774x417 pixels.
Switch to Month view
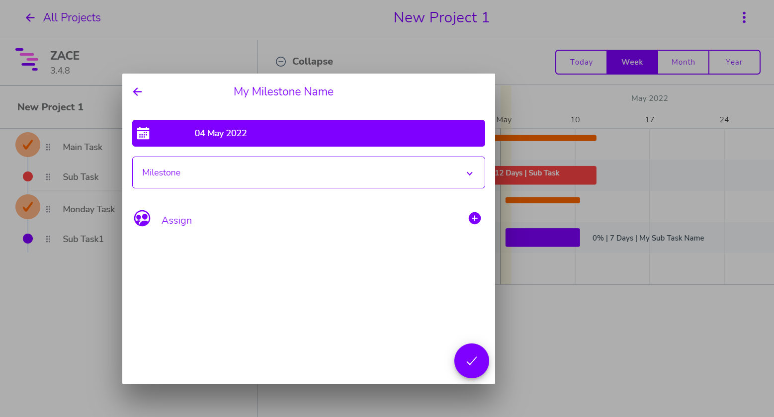click(683, 62)
